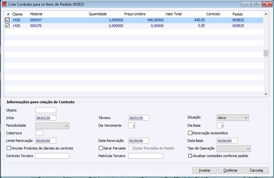Click the # column header

pos(8,14)
